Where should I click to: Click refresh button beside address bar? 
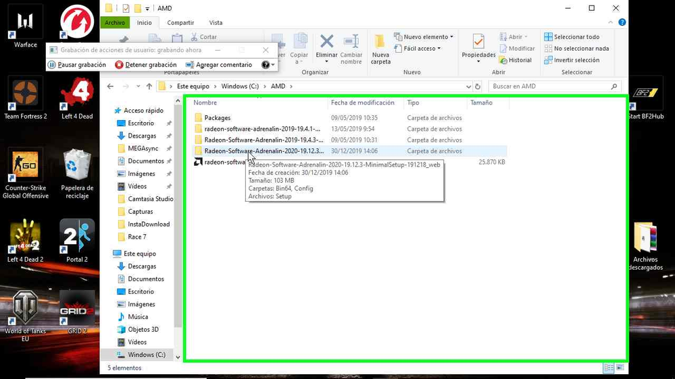(478, 86)
